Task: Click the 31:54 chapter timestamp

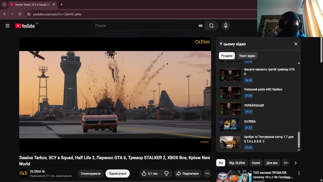Action: 248,147
